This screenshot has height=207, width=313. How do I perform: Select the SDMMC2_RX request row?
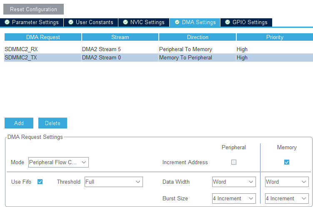click(x=159, y=49)
